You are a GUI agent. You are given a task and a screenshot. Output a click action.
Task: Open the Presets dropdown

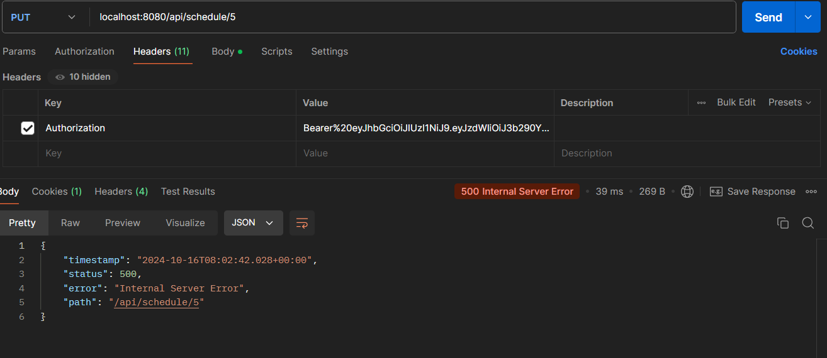790,102
